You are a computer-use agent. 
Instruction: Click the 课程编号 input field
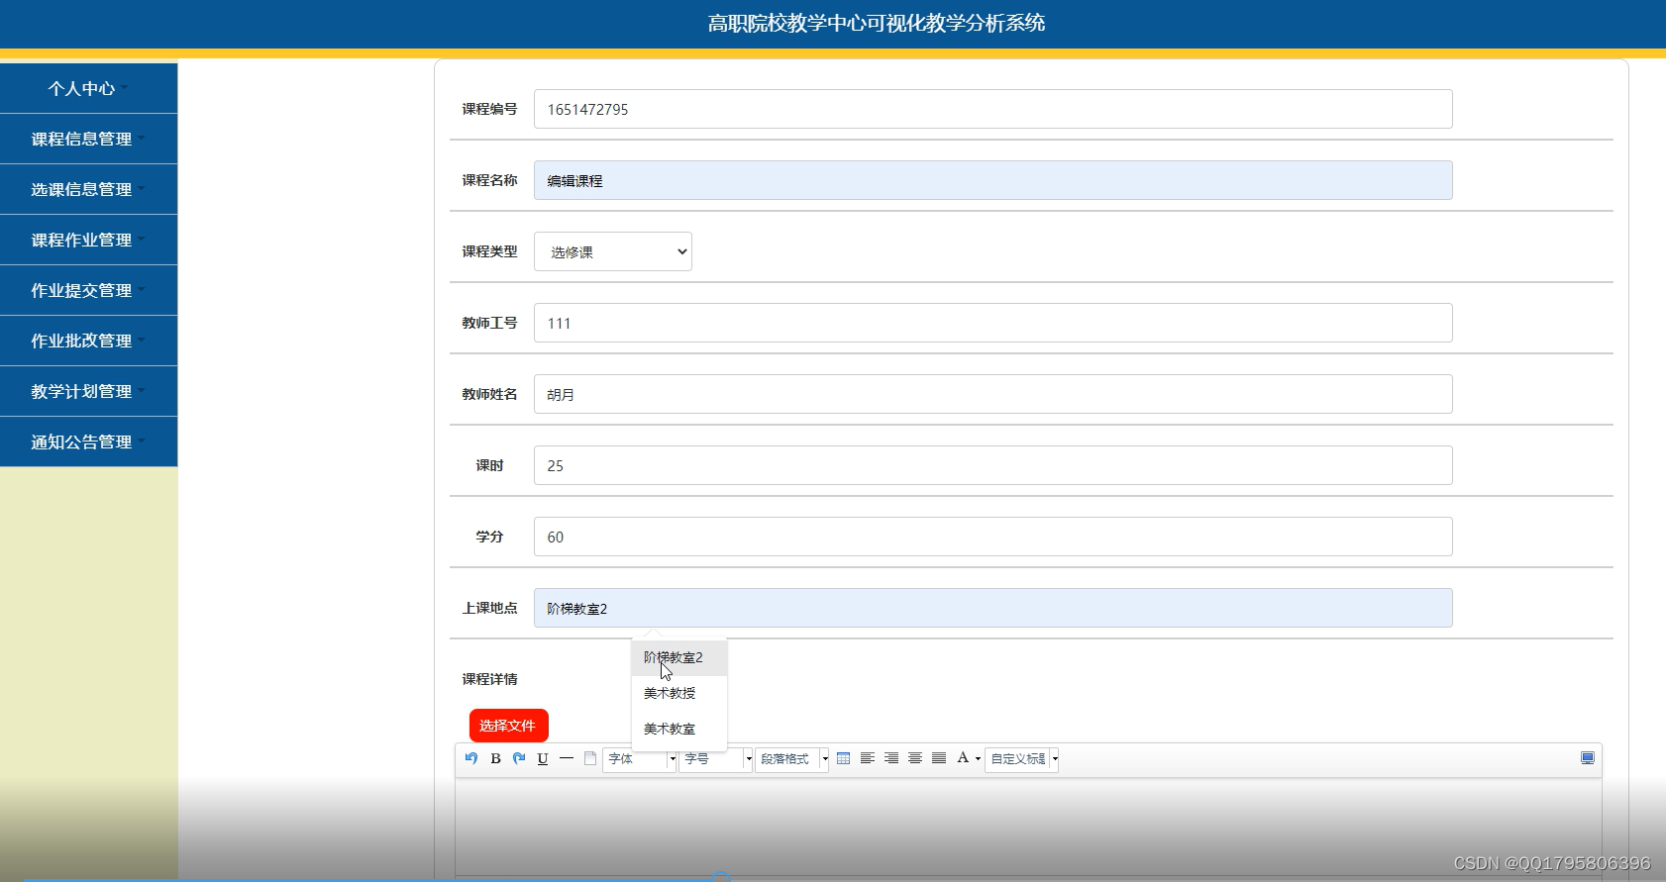[x=993, y=109]
